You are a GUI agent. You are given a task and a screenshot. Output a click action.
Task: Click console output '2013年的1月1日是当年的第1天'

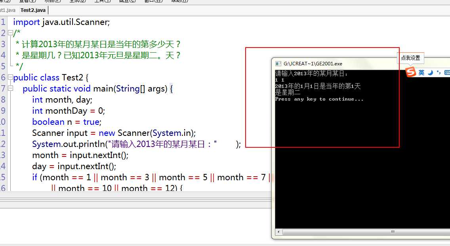pos(318,86)
